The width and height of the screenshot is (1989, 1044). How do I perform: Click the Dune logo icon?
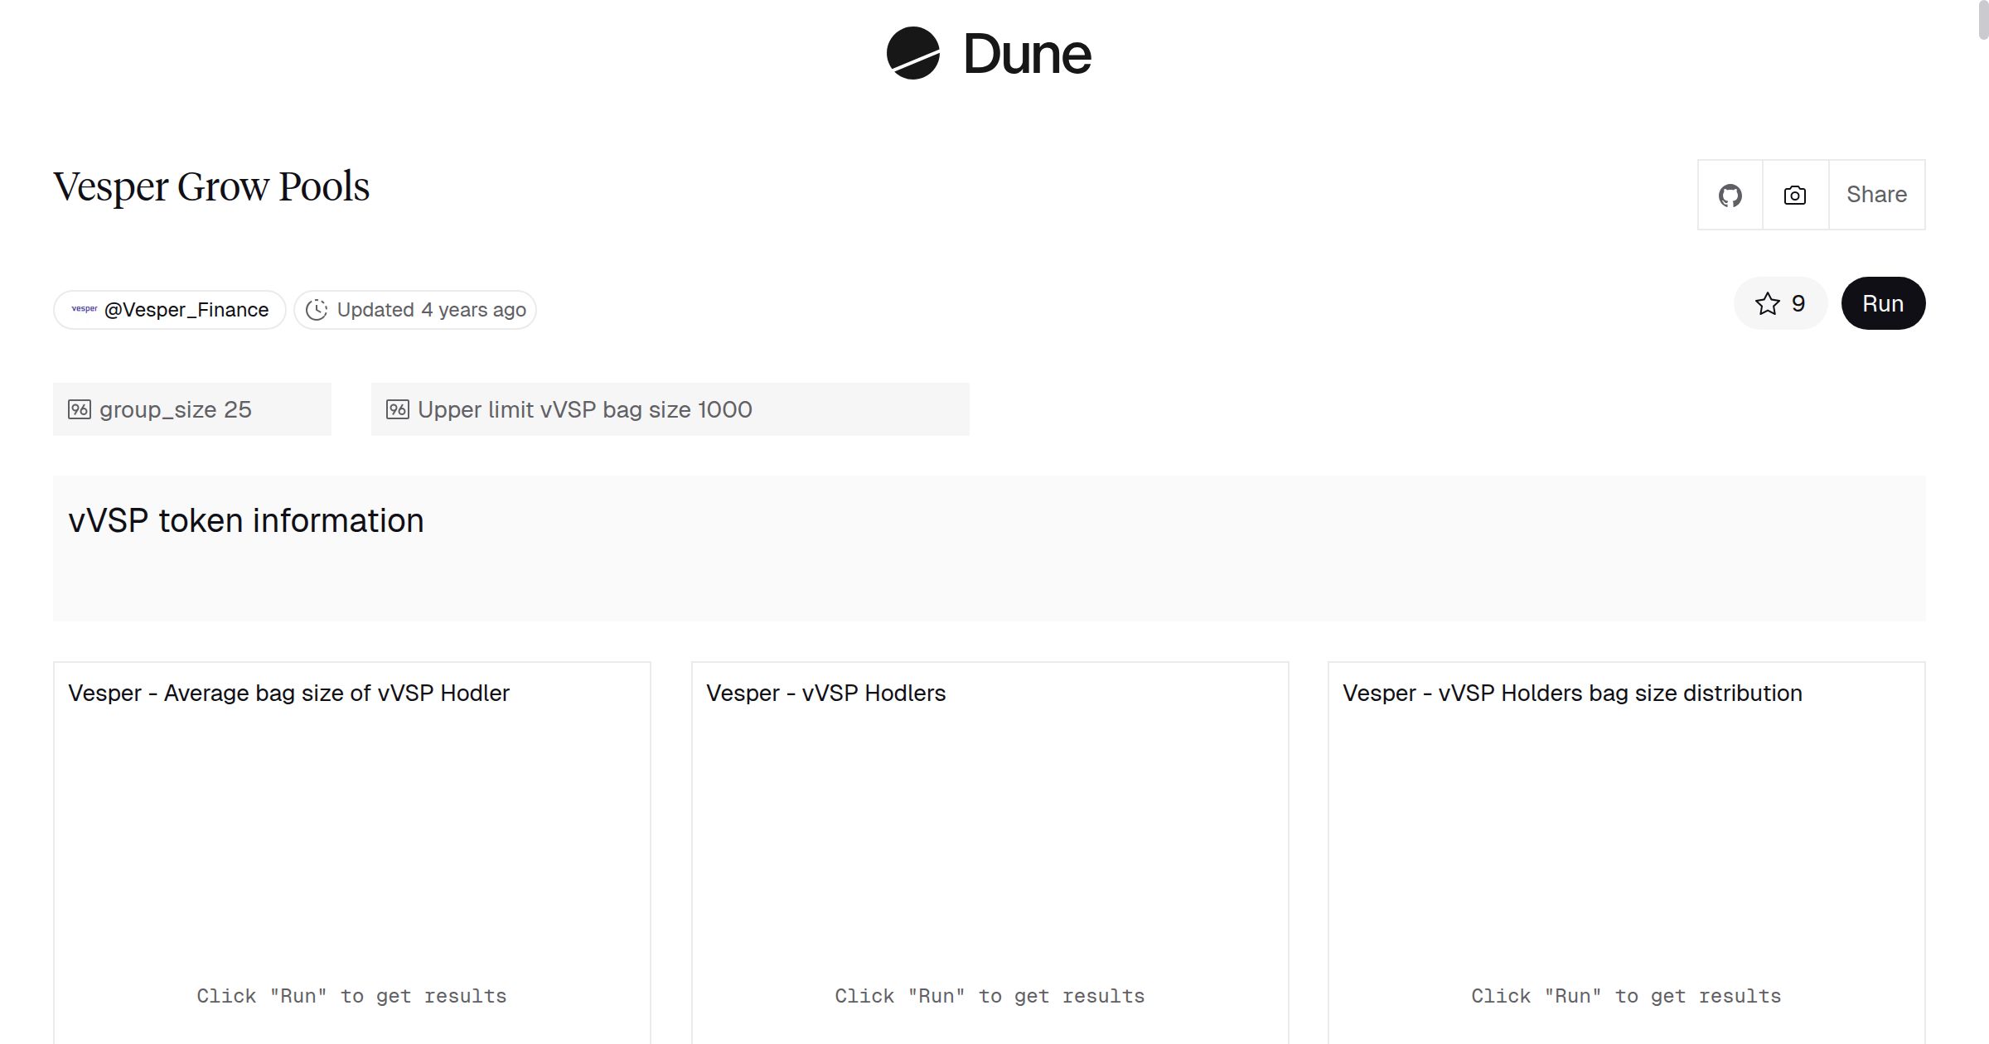pyautogui.click(x=912, y=54)
